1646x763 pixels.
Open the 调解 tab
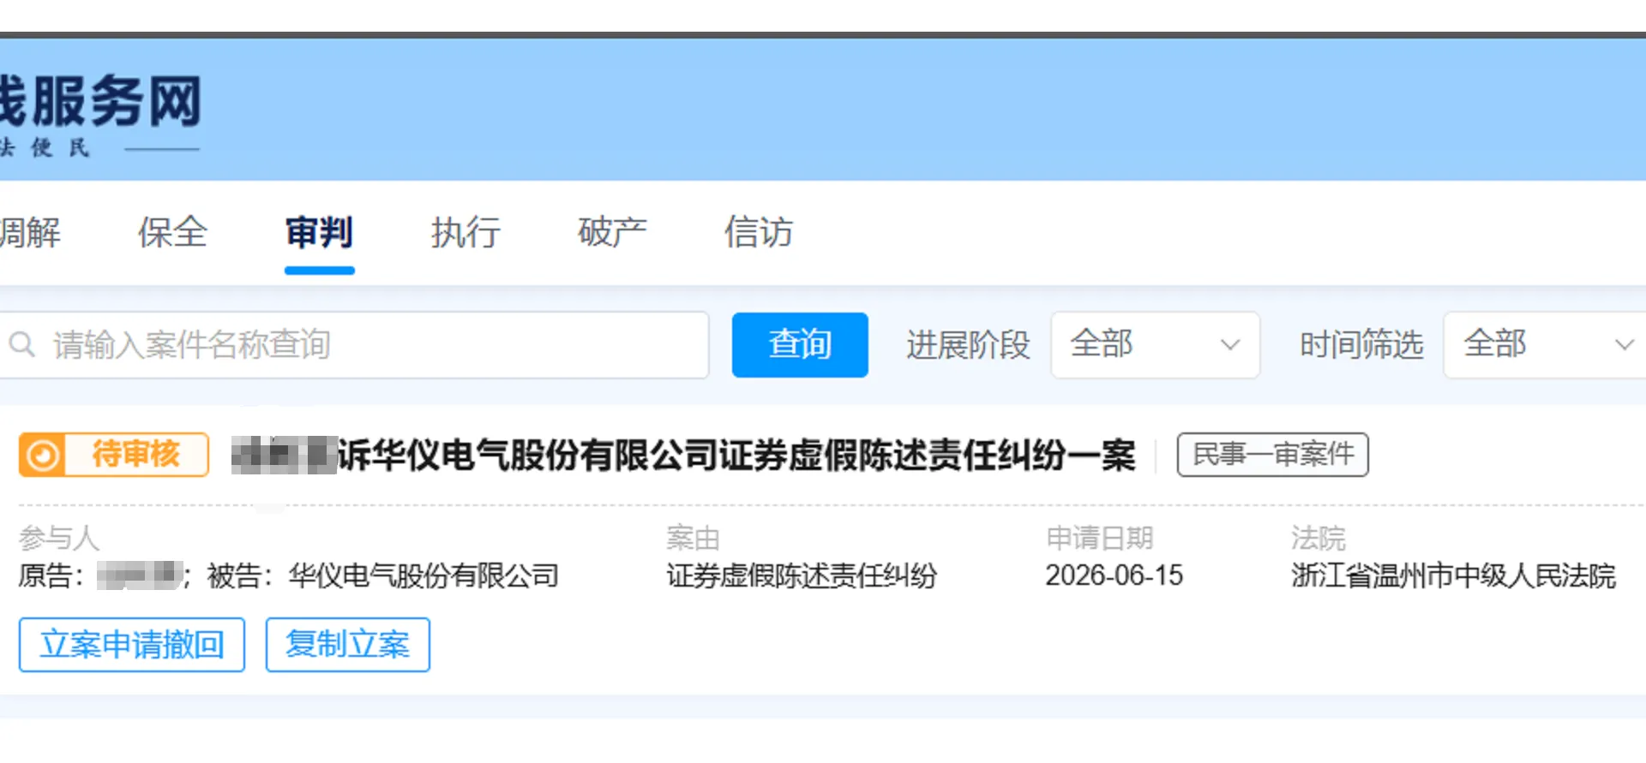point(30,233)
